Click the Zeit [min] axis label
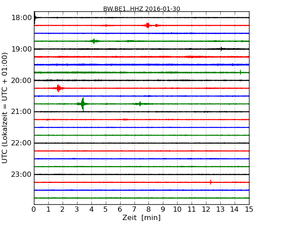Viewport: 283px width, 227px height. pos(141,217)
